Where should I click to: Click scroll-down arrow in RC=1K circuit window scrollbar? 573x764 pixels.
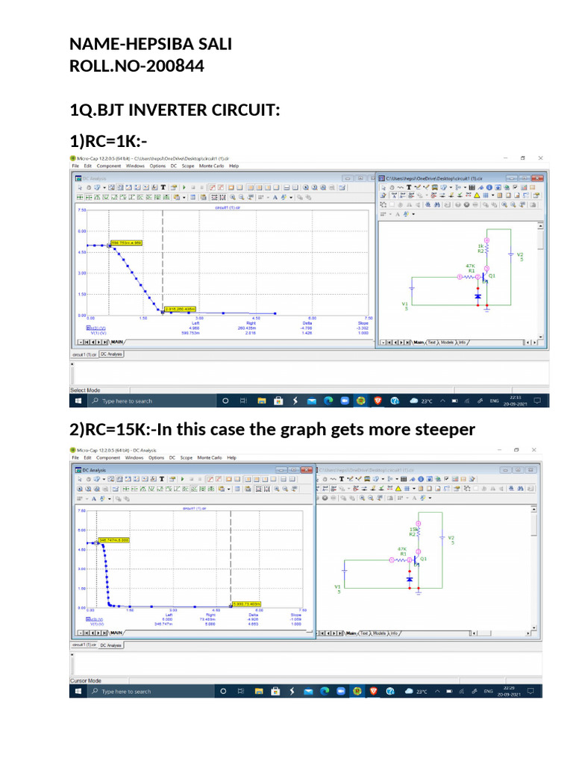pyautogui.click(x=540, y=336)
